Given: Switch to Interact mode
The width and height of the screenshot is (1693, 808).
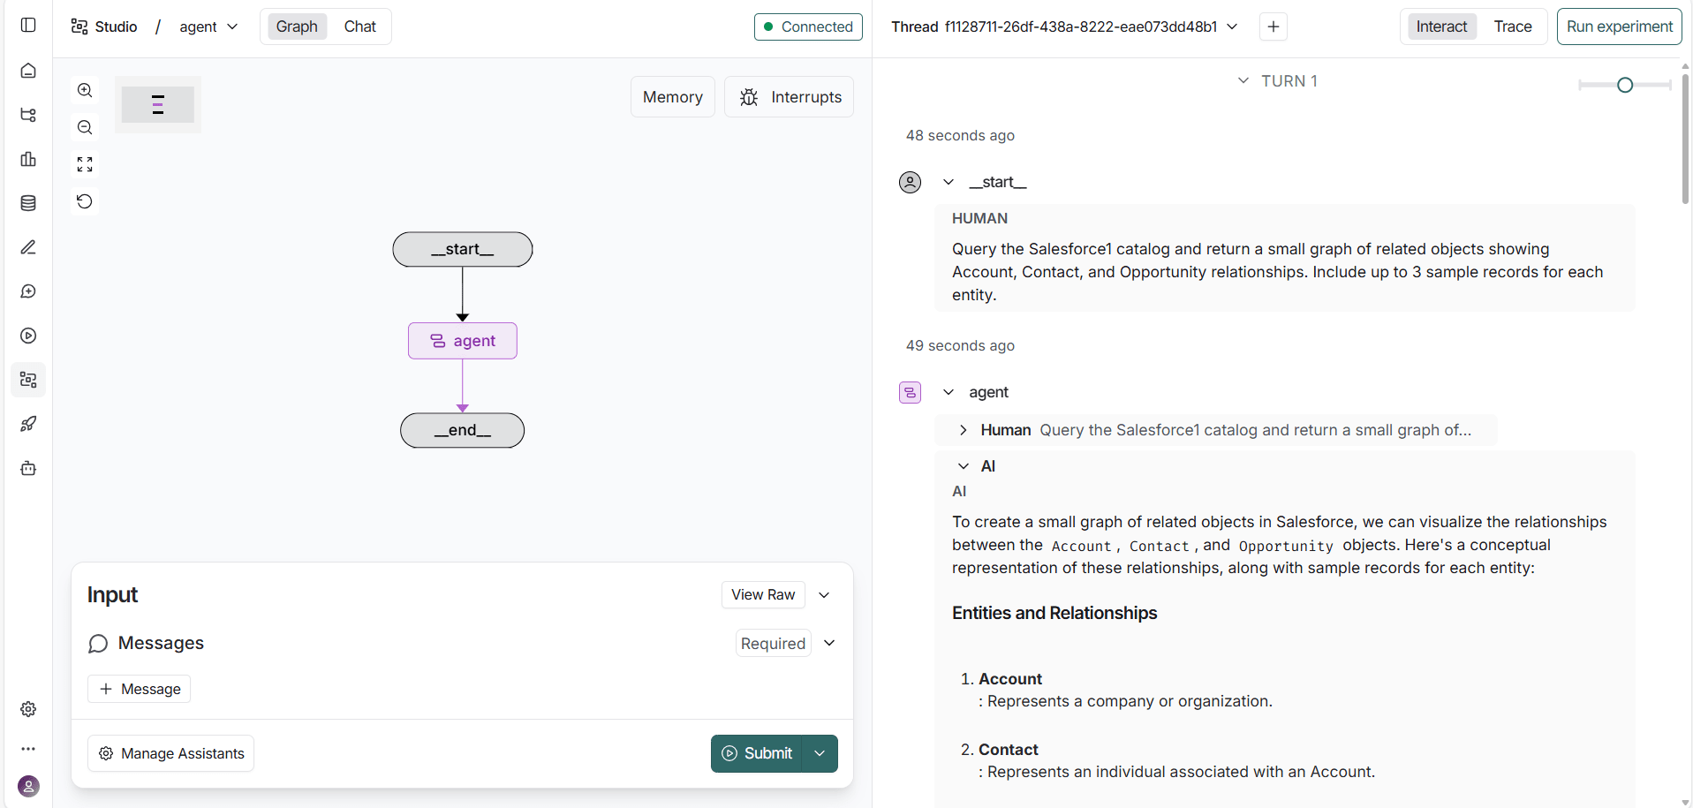Looking at the screenshot, I should [1440, 26].
